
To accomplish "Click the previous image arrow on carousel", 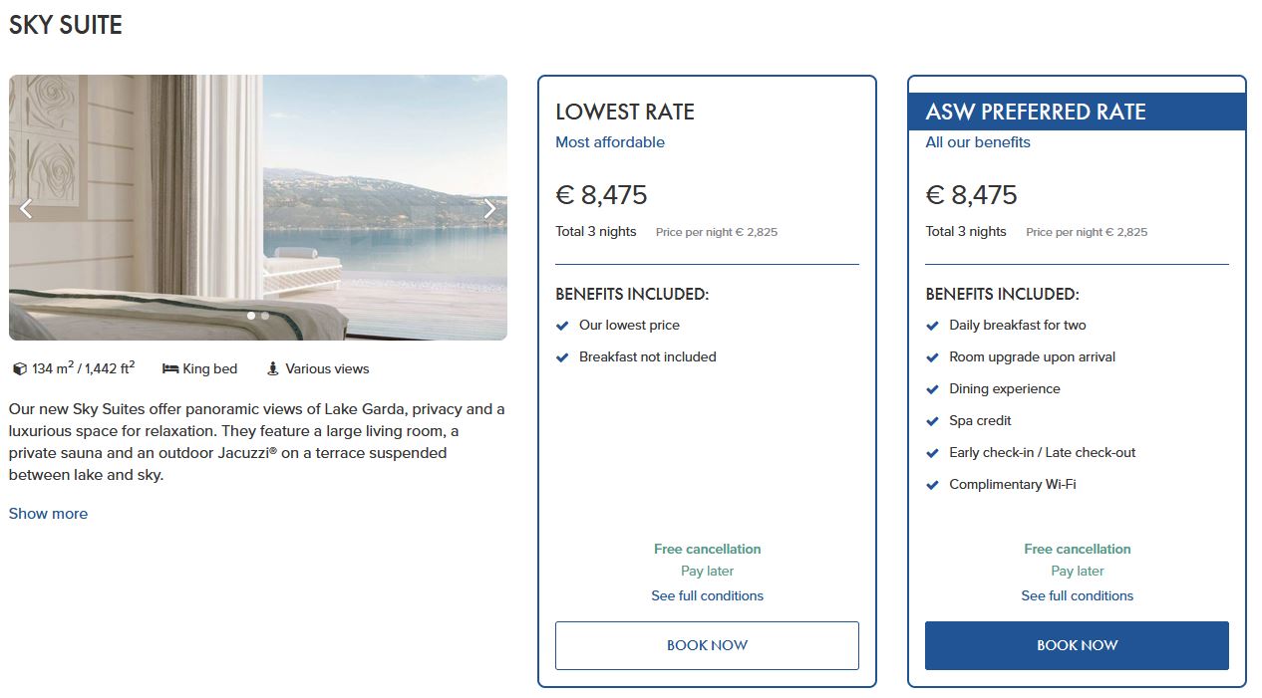I will [x=26, y=208].
